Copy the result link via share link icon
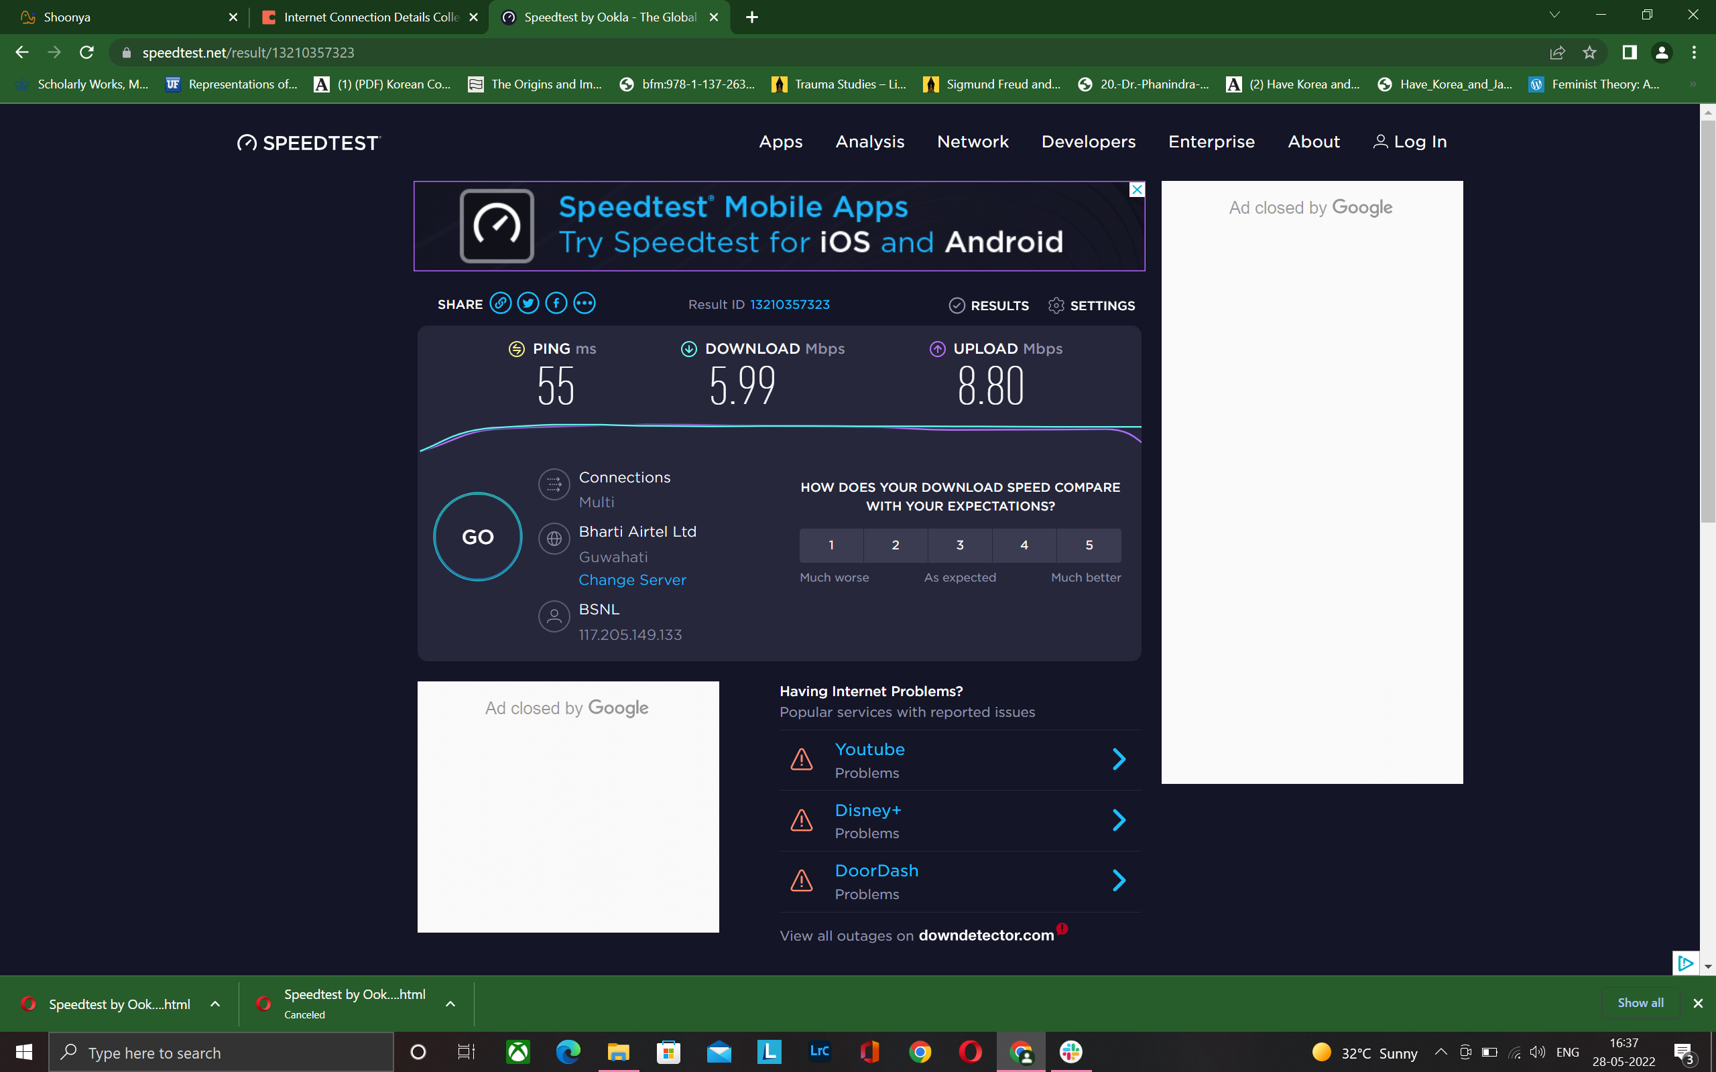Viewport: 1716px width, 1072px height. (x=500, y=304)
